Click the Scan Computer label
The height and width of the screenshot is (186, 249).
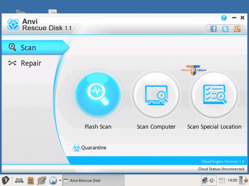click(x=156, y=127)
